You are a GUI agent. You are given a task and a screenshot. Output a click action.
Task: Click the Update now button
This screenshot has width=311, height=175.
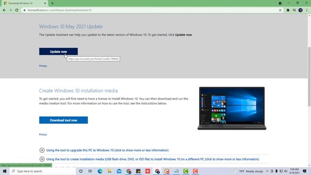58,52
